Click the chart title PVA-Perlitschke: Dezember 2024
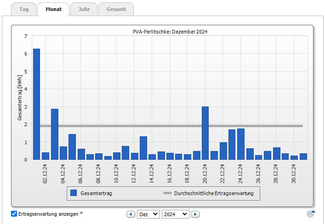Image resolution: width=325 pixels, height=224 pixels. [x=170, y=32]
